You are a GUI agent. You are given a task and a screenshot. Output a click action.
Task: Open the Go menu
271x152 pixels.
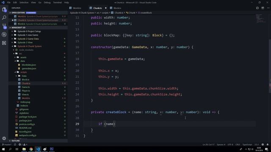point(40,3)
